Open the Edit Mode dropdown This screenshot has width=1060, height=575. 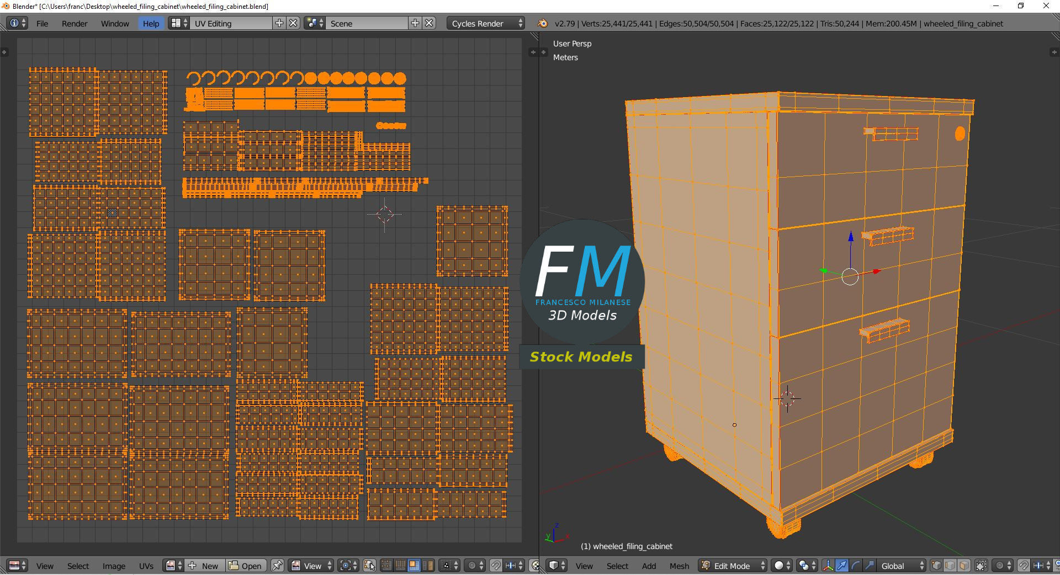point(733,566)
